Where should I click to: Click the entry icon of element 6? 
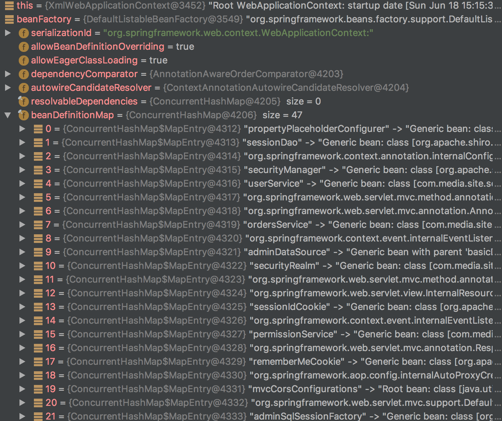38,211
